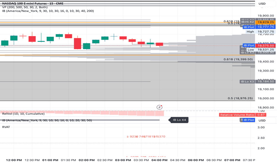Click the 07:00 PM time axis label
Viewport: 277px width, 163px height.
pos(232,160)
